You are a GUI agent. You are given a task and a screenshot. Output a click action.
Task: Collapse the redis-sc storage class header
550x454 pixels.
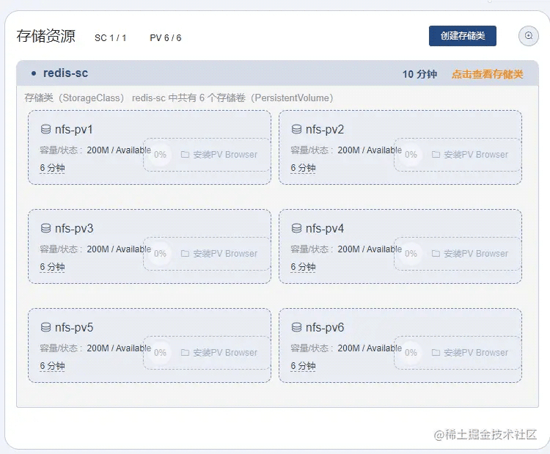tap(65, 73)
